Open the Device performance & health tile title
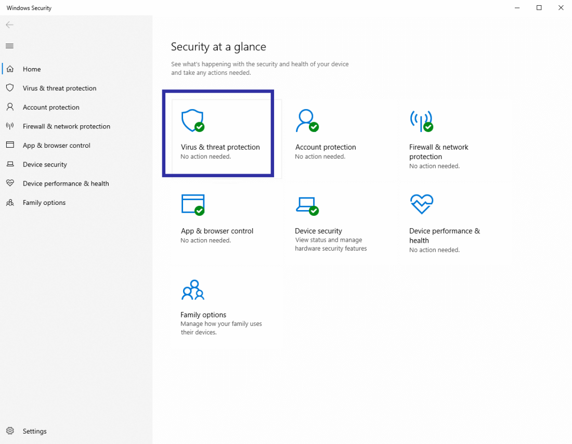 pos(444,236)
